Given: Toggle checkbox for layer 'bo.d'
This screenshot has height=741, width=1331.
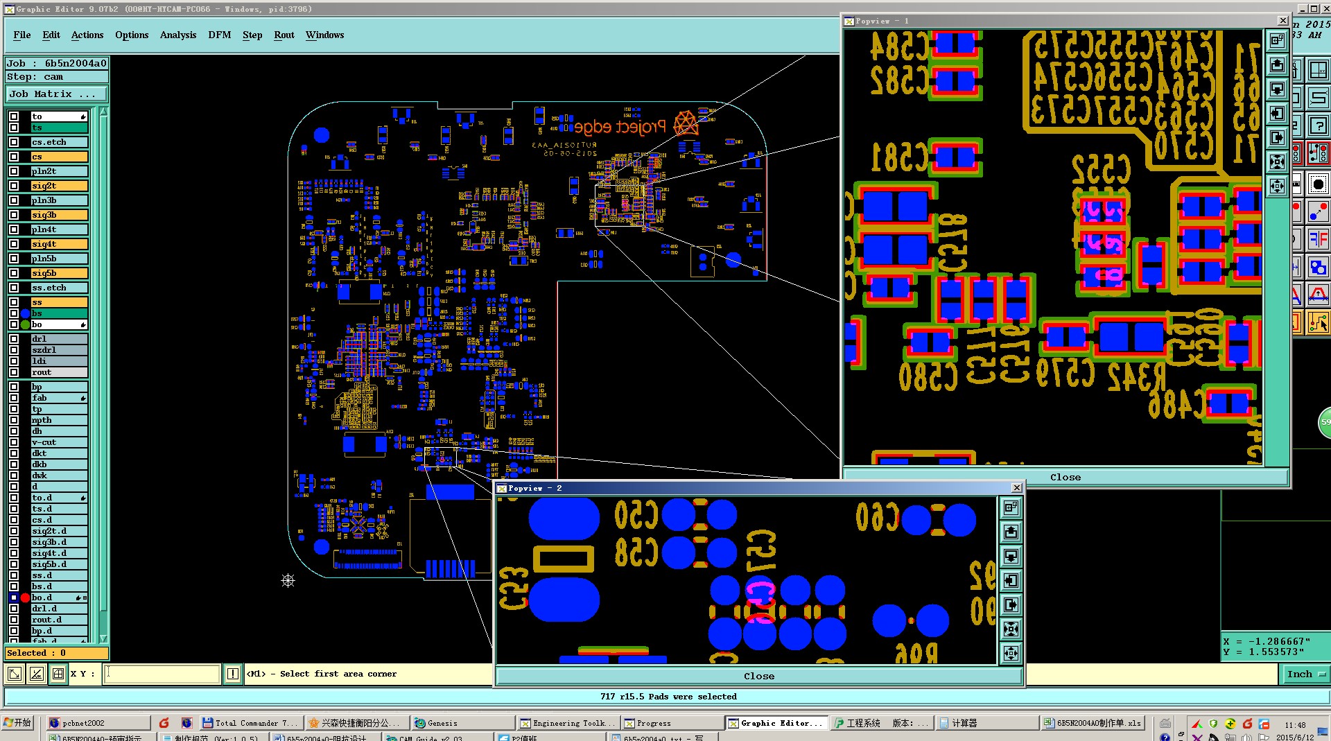Looking at the screenshot, I should click(x=14, y=598).
